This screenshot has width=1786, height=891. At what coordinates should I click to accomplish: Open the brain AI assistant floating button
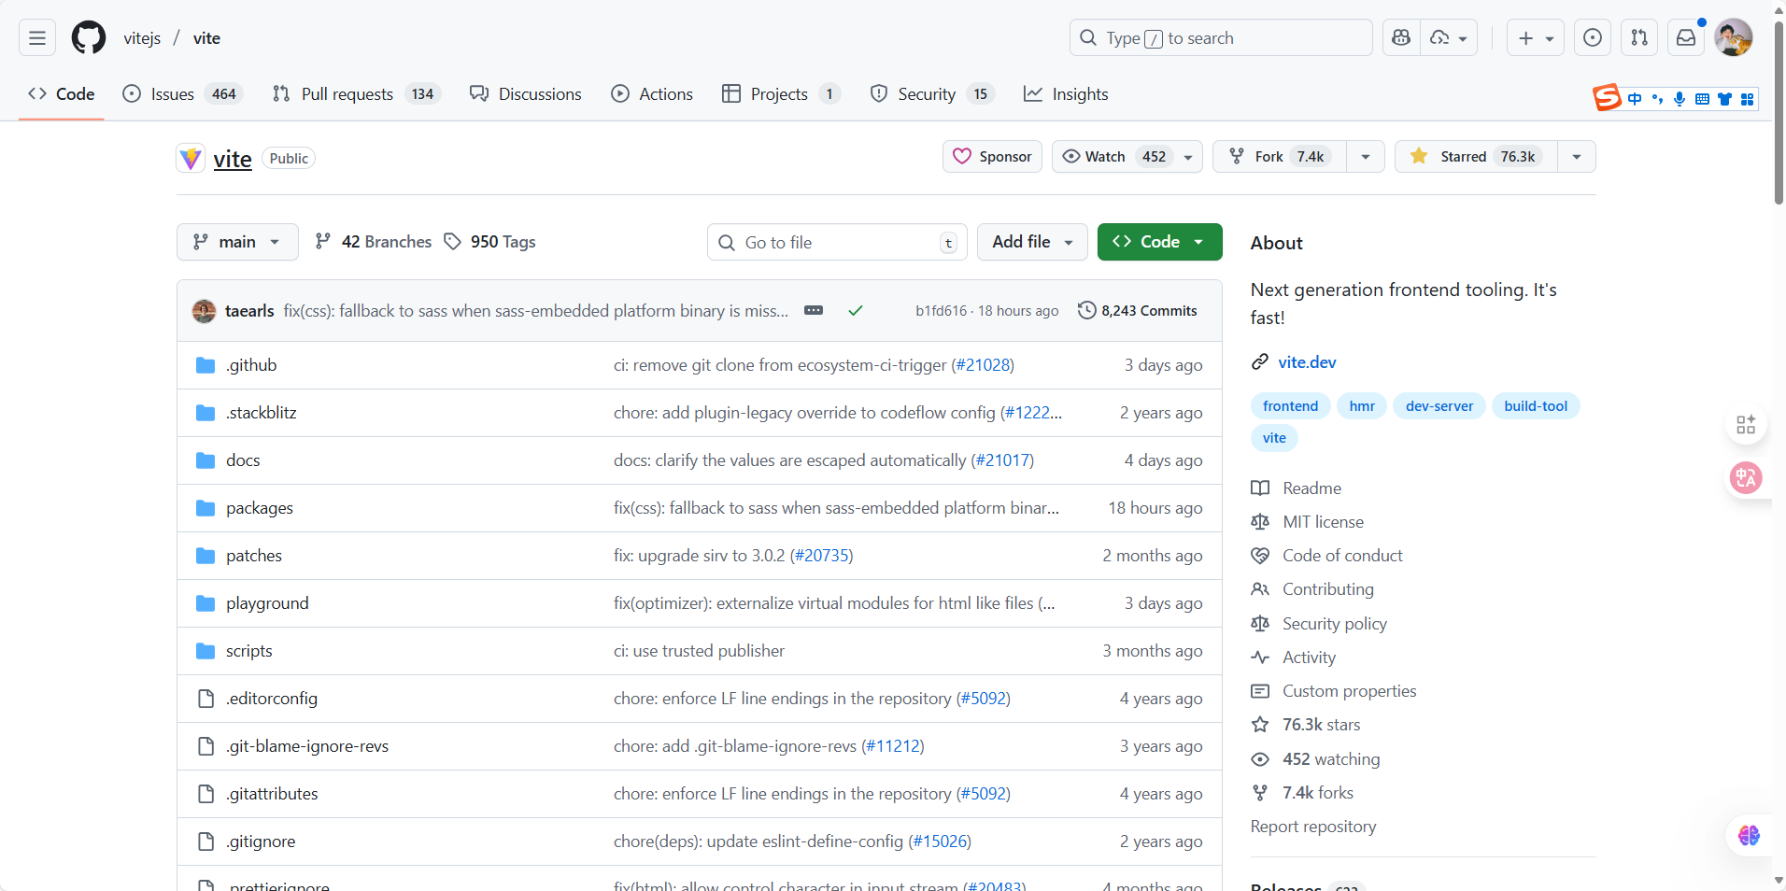[1749, 835]
